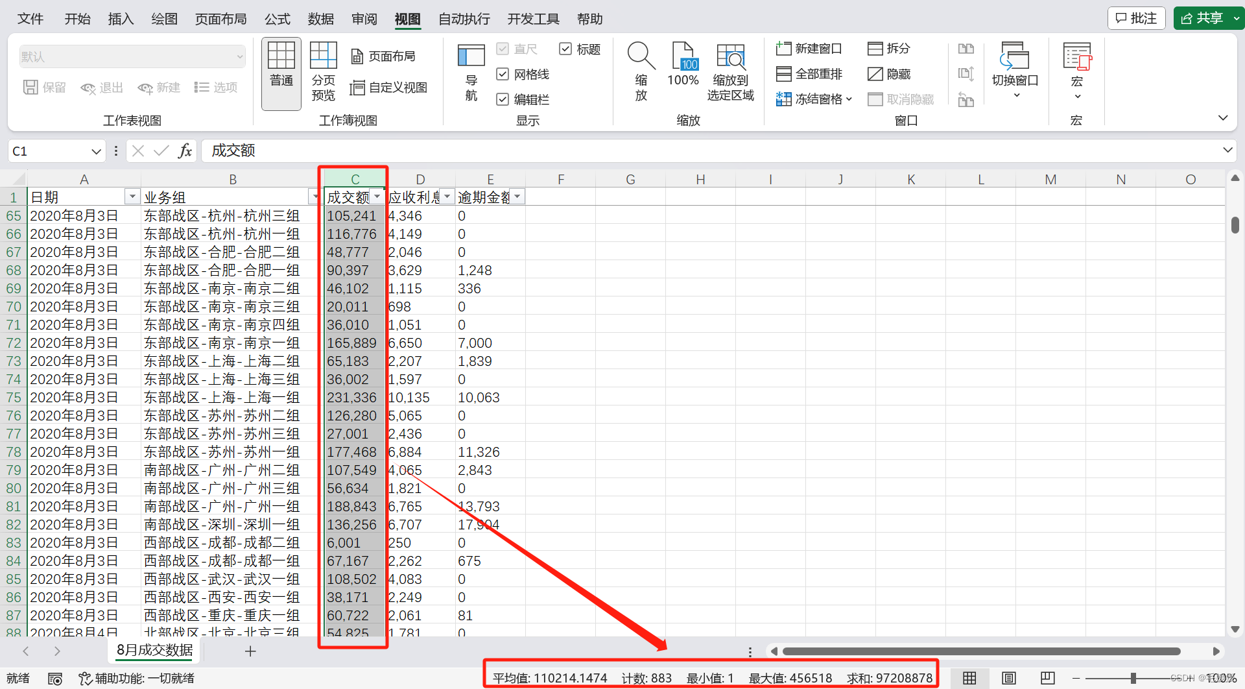Switch to Page Layout view in status bar
The width and height of the screenshot is (1245, 689).
pos(1009,678)
